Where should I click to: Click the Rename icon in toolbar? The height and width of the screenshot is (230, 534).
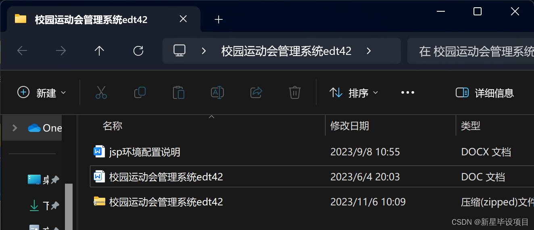[217, 93]
